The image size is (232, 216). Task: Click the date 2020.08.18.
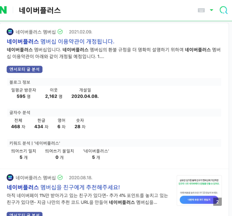click(81, 178)
